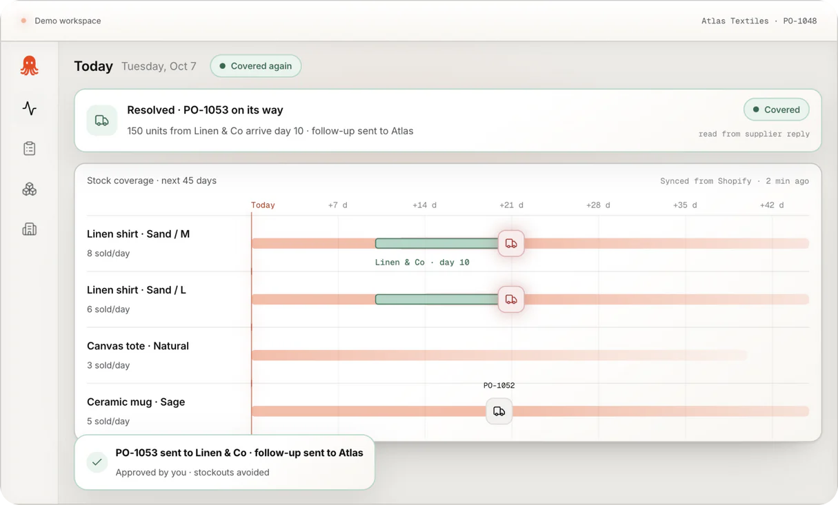Open the activity pulse sidebar icon
The image size is (838, 505).
coord(29,108)
